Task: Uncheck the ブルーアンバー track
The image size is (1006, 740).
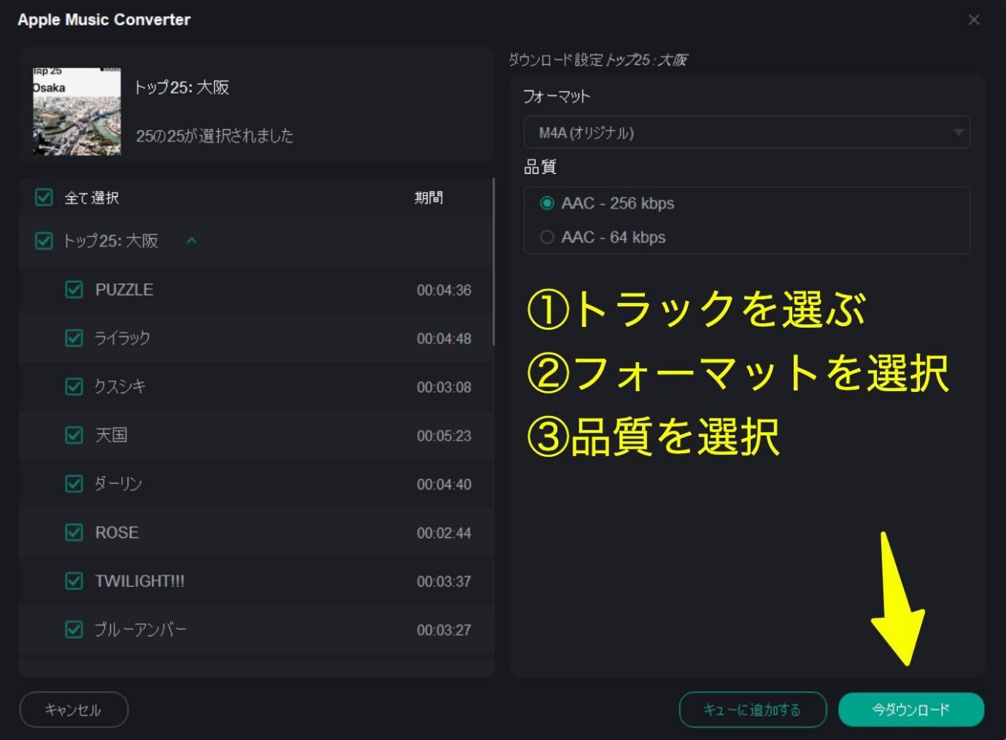Action: (74, 630)
